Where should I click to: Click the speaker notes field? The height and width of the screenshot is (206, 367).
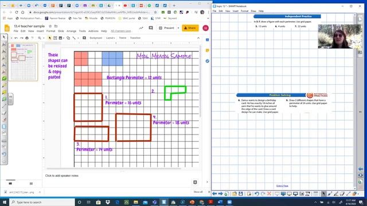pyautogui.click(x=122, y=176)
